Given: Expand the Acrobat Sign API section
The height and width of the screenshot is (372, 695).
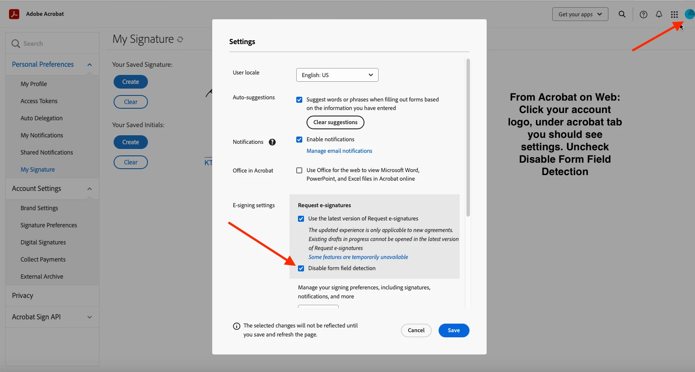Looking at the screenshot, I should (x=52, y=317).
